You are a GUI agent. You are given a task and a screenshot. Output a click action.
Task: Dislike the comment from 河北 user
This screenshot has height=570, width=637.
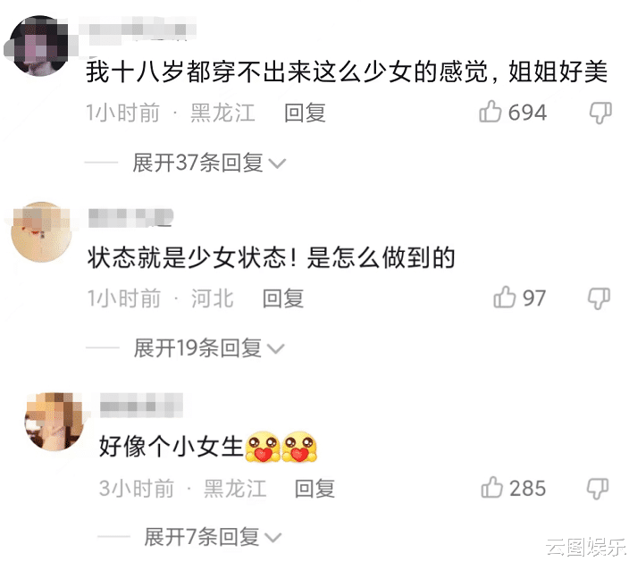(x=599, y=298)
